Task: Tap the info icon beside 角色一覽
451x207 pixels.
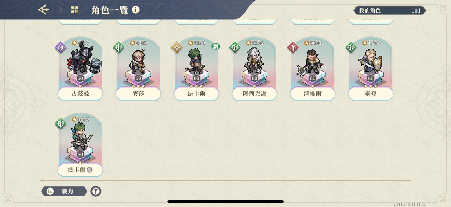Action: point(135,10)
